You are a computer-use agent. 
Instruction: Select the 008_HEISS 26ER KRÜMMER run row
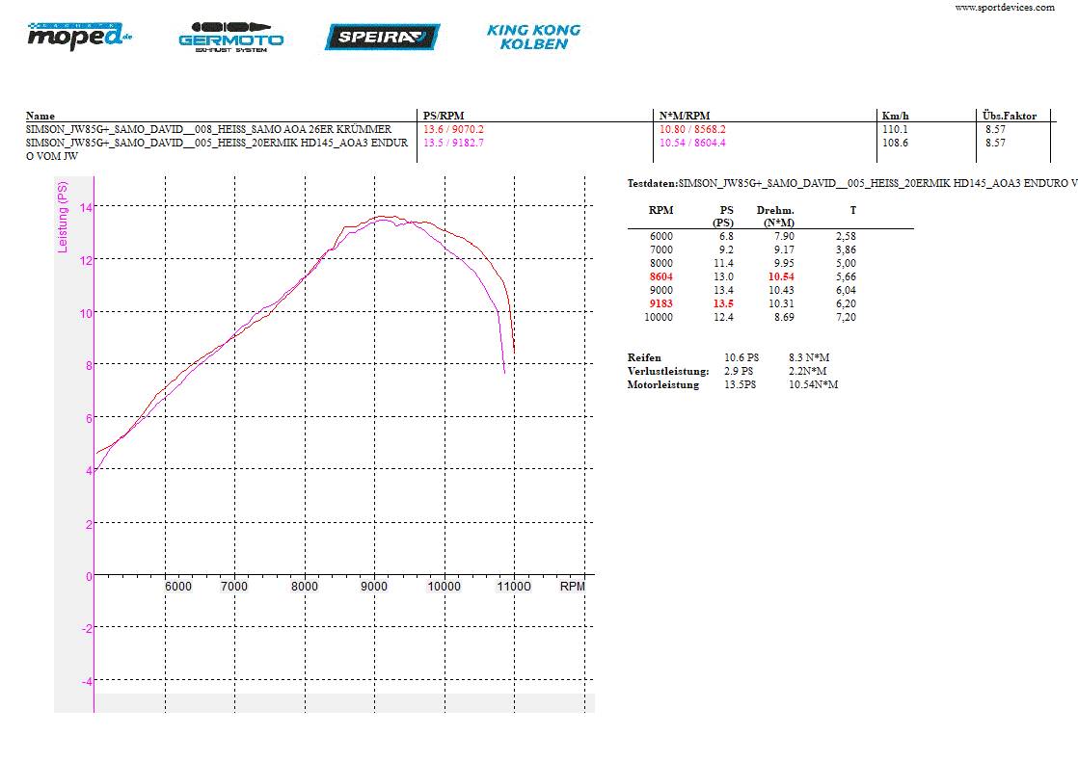(x=208, y=129)
